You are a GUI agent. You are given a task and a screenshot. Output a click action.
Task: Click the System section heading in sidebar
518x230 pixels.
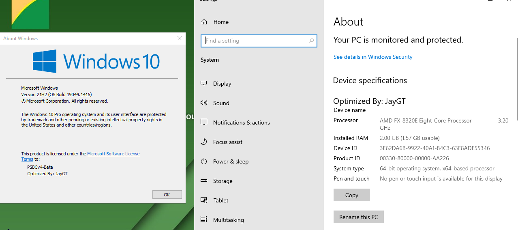210,60
